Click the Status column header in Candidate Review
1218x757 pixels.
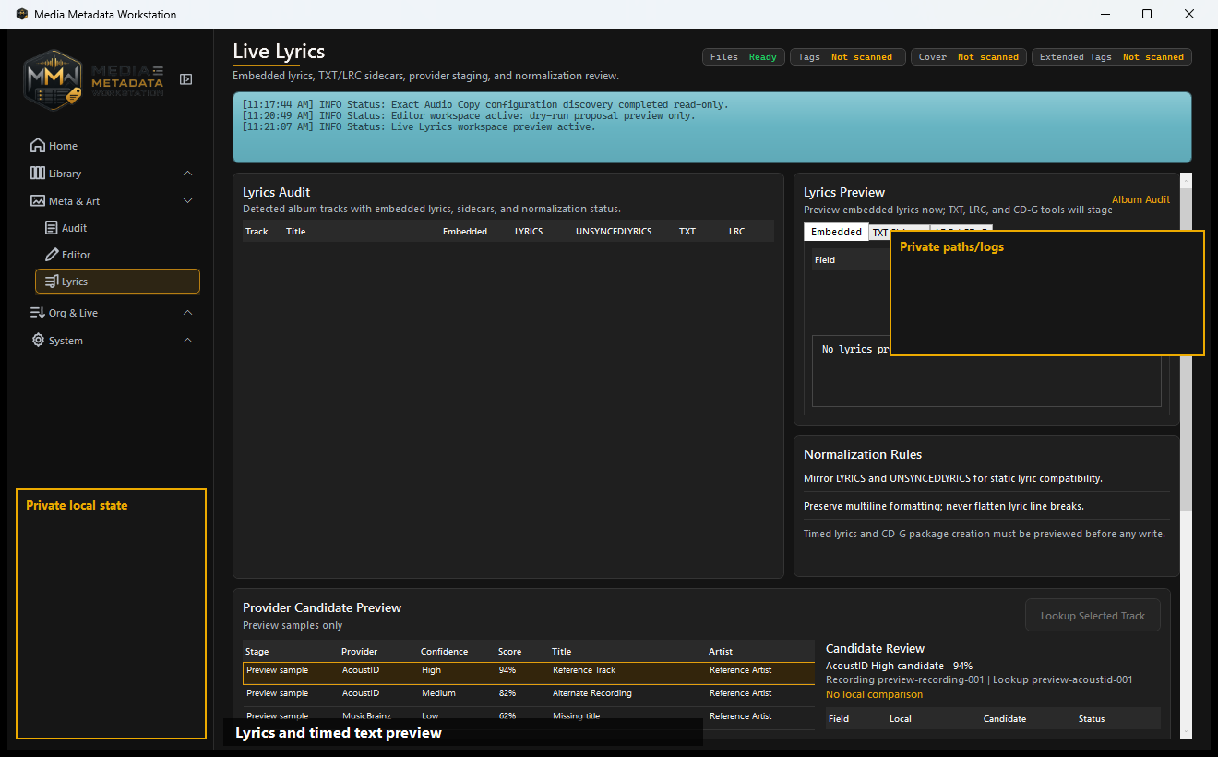1092,718
